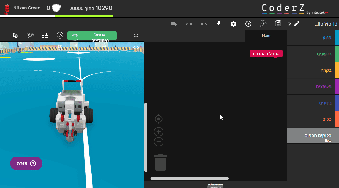This screenshot has height=188, width=339.
Task: Click the redo arrow icon
Action: point(189,24)
